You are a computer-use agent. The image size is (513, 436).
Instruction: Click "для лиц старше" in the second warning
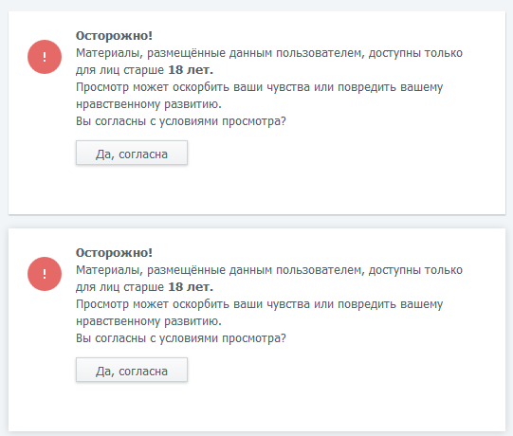click(x=119, y=287)
